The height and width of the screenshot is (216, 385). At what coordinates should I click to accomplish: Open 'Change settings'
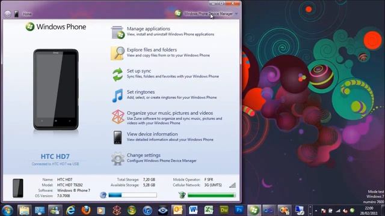144,155
